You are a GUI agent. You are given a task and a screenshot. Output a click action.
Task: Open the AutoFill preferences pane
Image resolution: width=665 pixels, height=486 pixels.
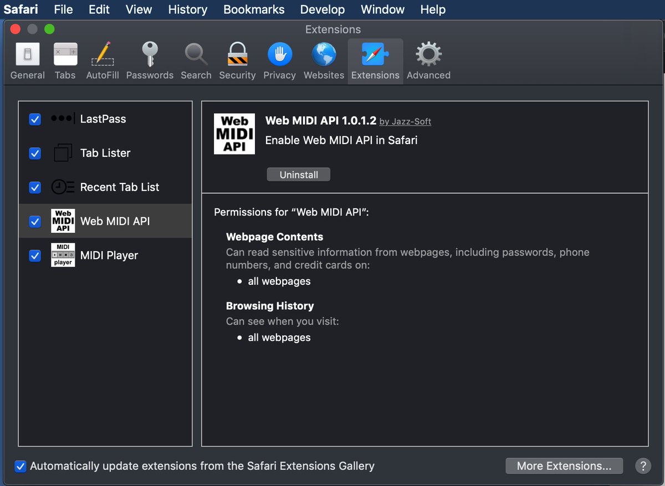[x=103, y=61]
